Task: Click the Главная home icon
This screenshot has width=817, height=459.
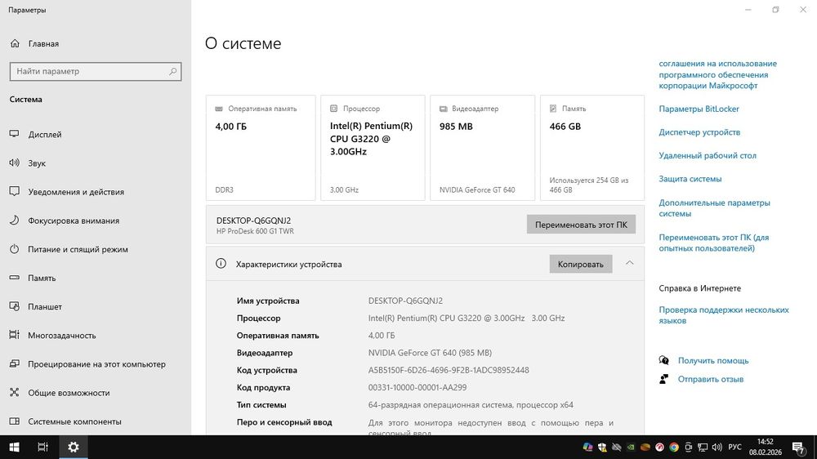Action: point(15,44)
